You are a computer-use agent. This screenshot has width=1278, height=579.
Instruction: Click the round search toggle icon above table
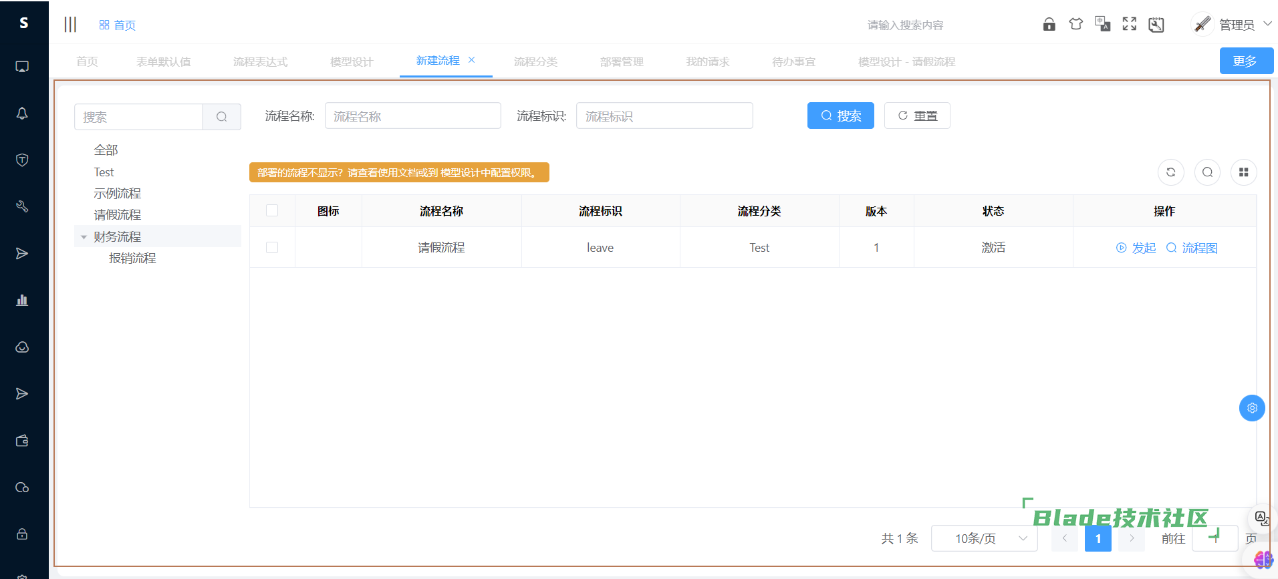point(1207,172)
